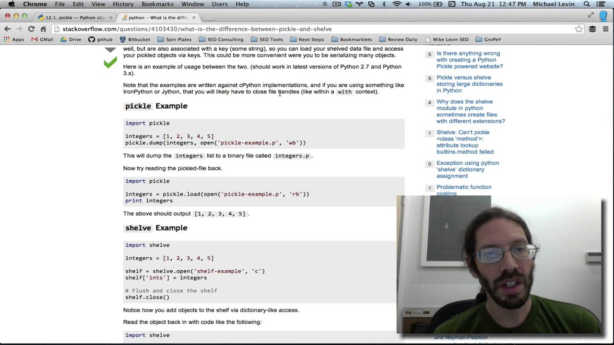Open the Bluetooth status menu
The image size is (614, 345).
coord(384,4)
